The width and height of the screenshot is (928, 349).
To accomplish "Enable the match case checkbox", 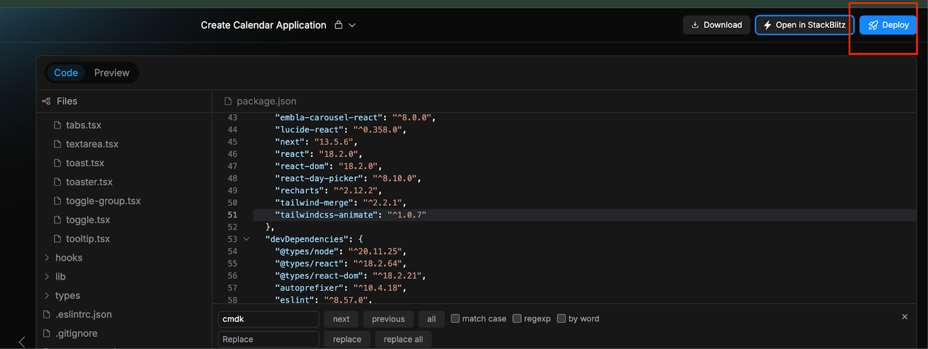I will (x=455, y=318).
